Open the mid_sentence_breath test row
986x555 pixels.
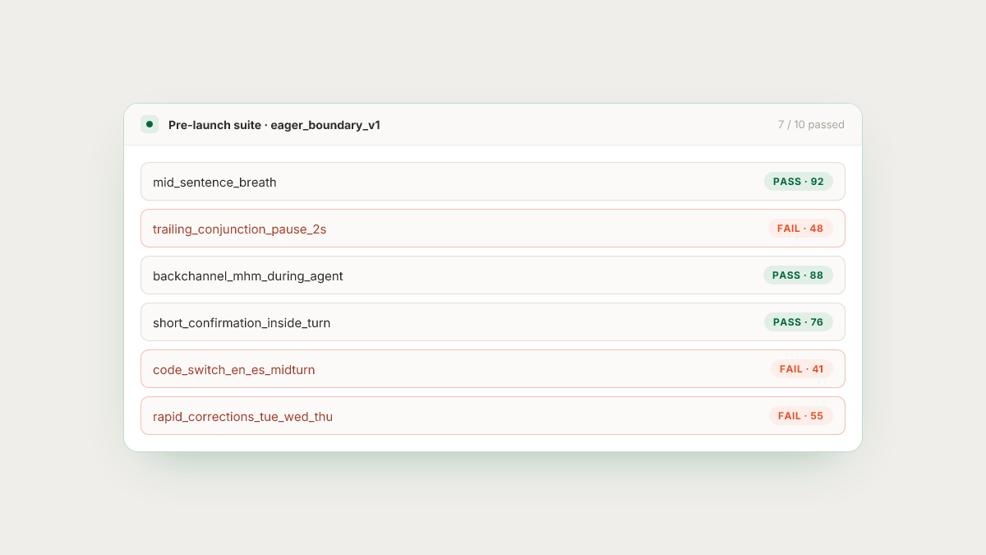[493, 182]
